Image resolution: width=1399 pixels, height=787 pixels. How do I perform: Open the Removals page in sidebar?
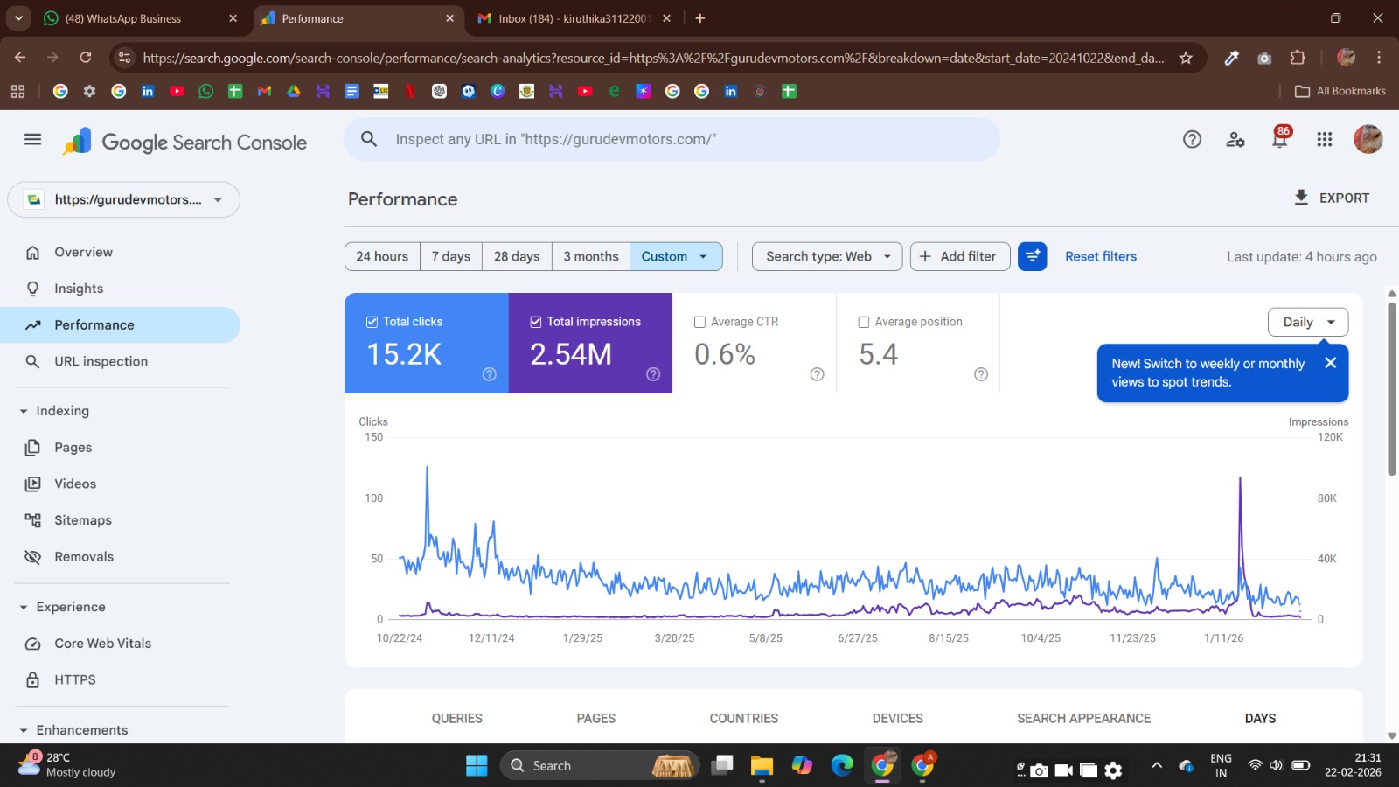point(84,557)
